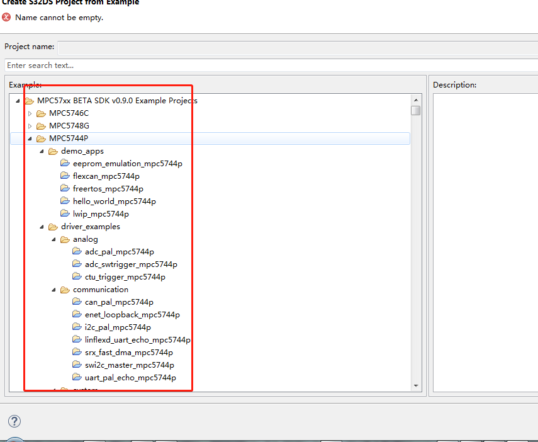Click the red error icon beside 'Name cannot be empty'
538x442 pixels.
pos(6,17)
